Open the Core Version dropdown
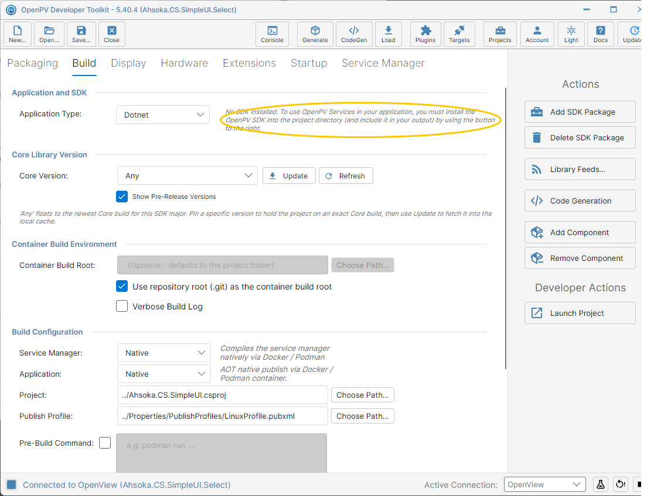The height and width of the screenshot is (496, 654). (x=188, y=175)
